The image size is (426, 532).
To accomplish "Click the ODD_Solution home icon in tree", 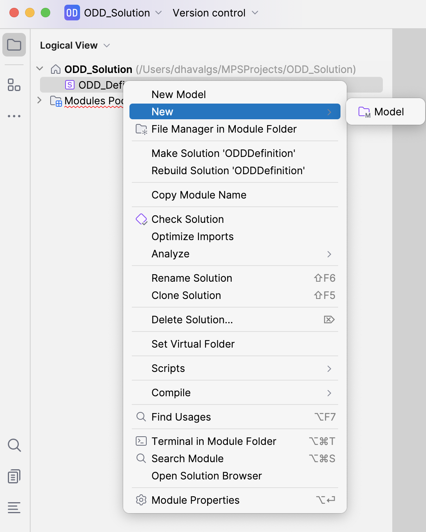I will [x=56, y=69].
